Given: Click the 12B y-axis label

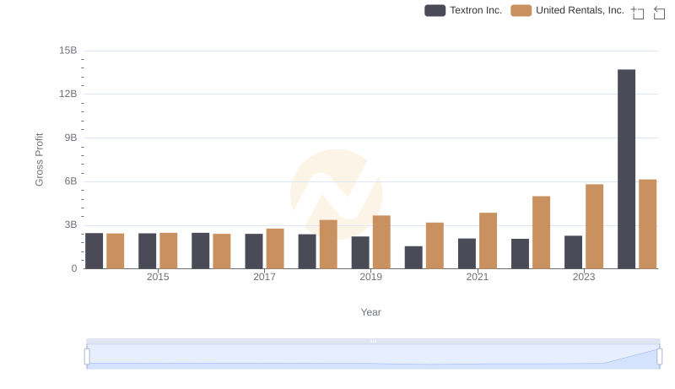Looking at the screenshot, I should tap(68, 94).
